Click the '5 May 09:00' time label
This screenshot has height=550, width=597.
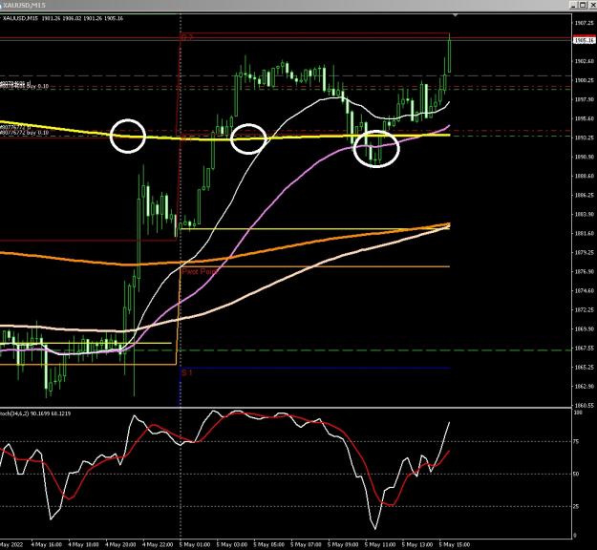tap(343, 544)
